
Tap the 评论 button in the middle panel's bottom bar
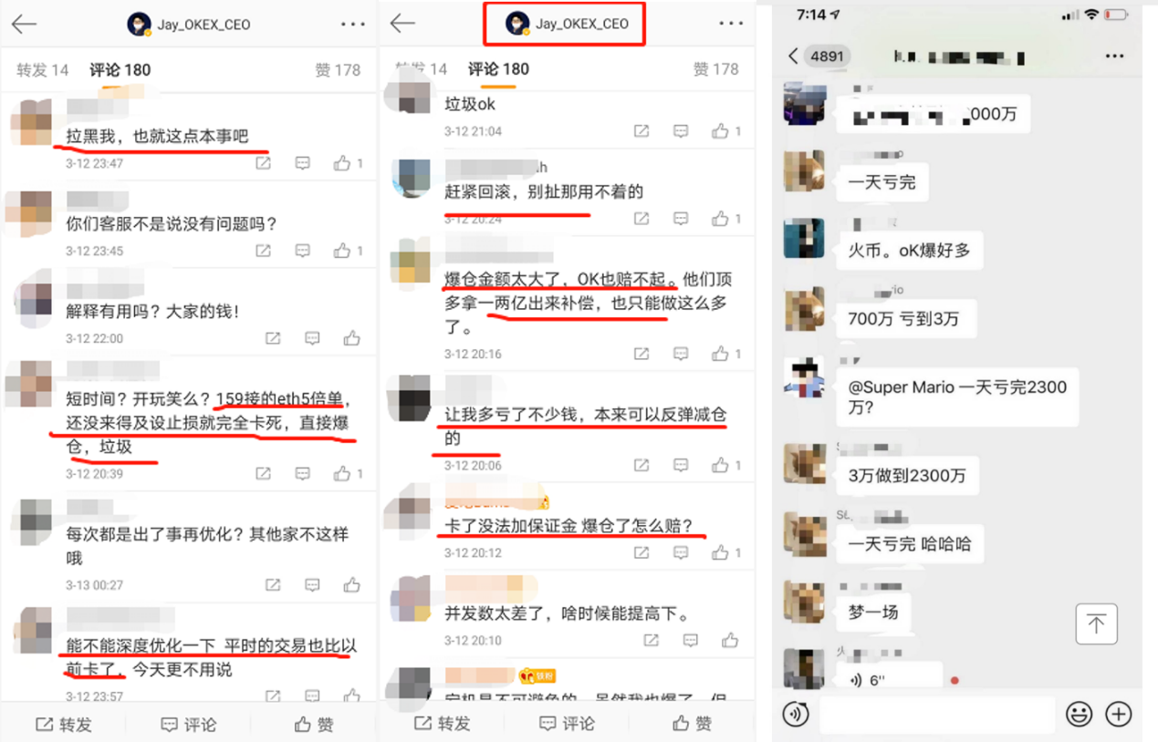567,723
